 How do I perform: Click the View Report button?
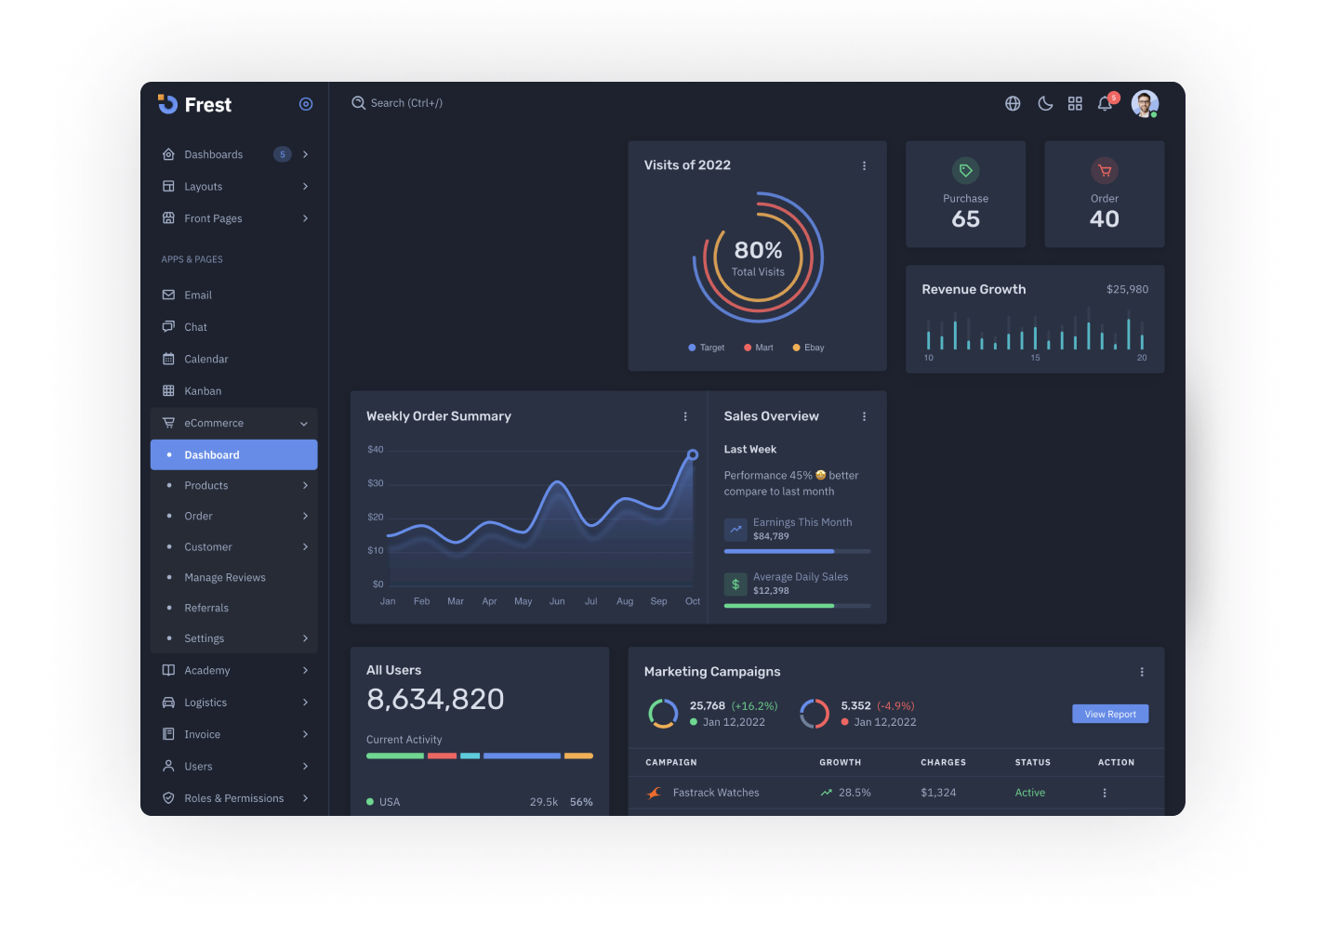click(x=1110, y=714)
